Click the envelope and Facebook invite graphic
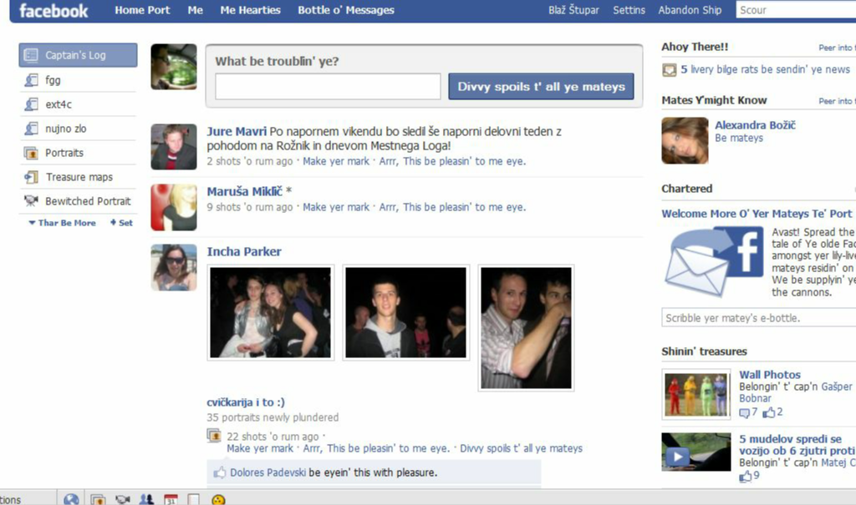856x505 pixels. click(714, 262)
